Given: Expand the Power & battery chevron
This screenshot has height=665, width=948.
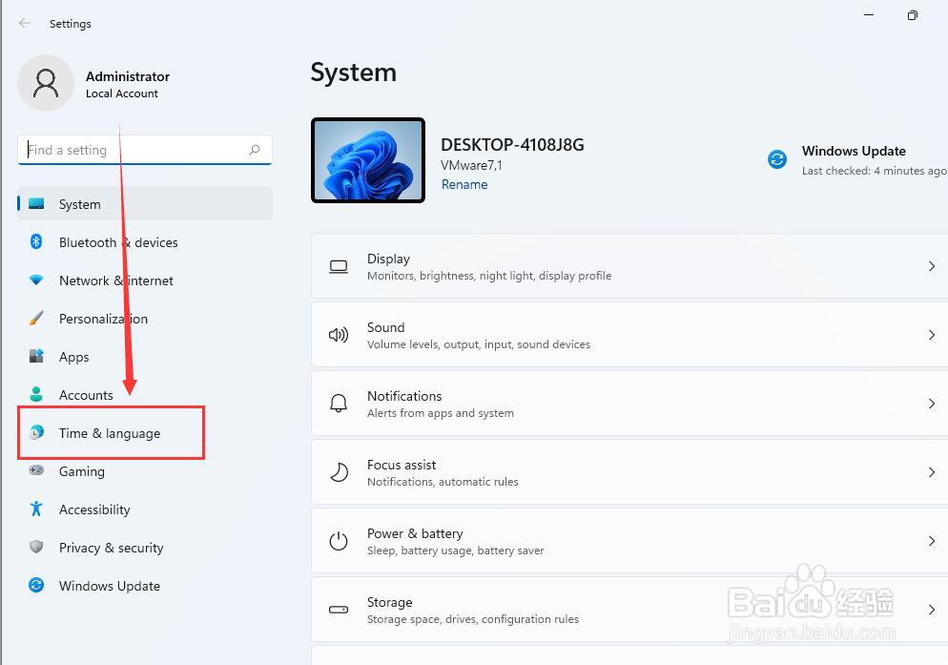Looking at the screenshot, I should [932, 541].
